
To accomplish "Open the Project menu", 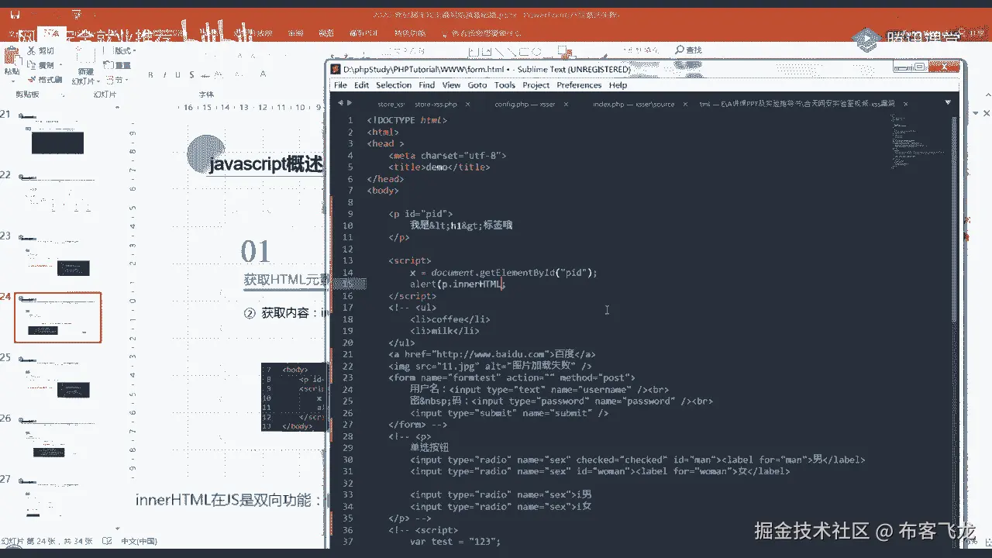I will (x=536, y=85).
